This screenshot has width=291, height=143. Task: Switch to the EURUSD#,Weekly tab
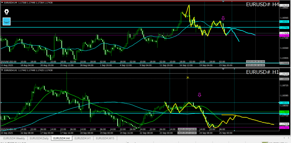14,138
